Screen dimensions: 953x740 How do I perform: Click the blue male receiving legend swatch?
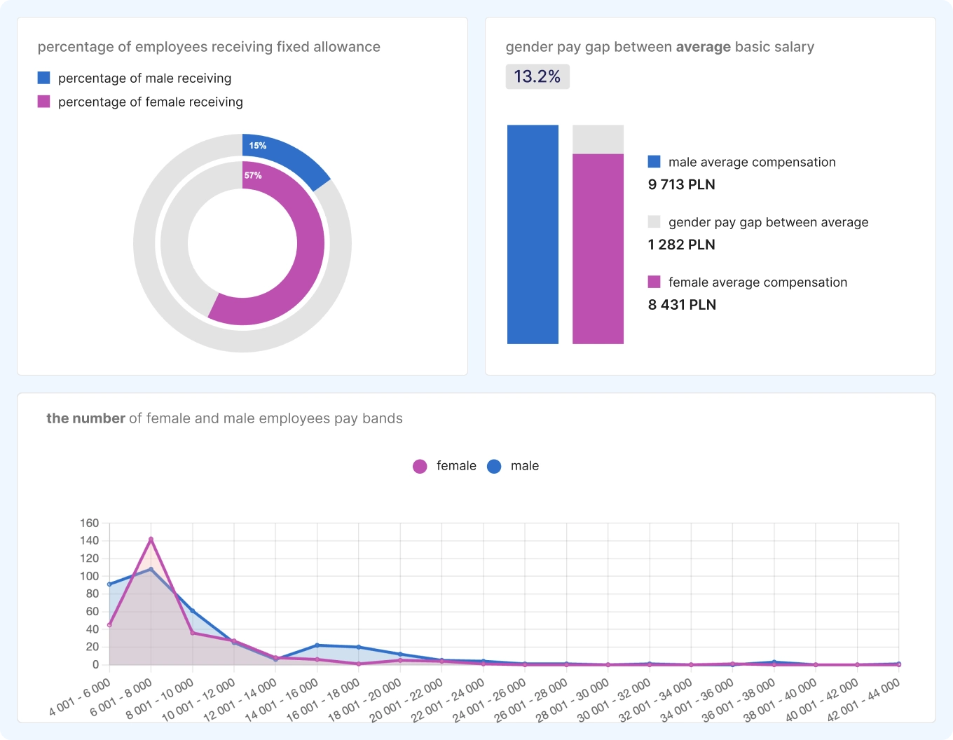click(43, 78)
